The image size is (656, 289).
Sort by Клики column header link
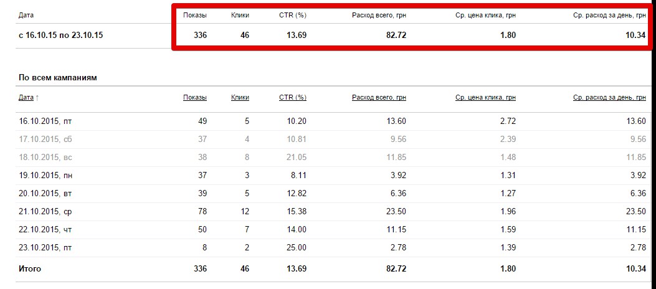[240, 97]
